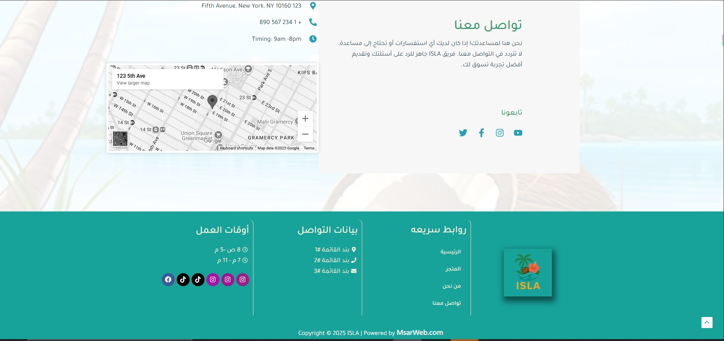724x341 pixels.
Task: Click the phone icon beside the number
Action: click(313, 22)
